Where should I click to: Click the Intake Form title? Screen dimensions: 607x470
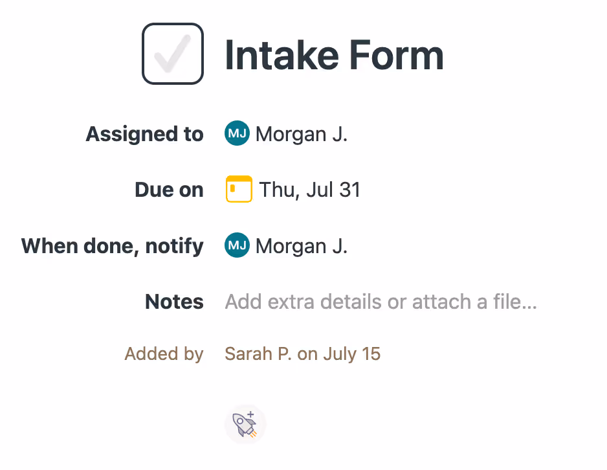[x=334, y=54]
